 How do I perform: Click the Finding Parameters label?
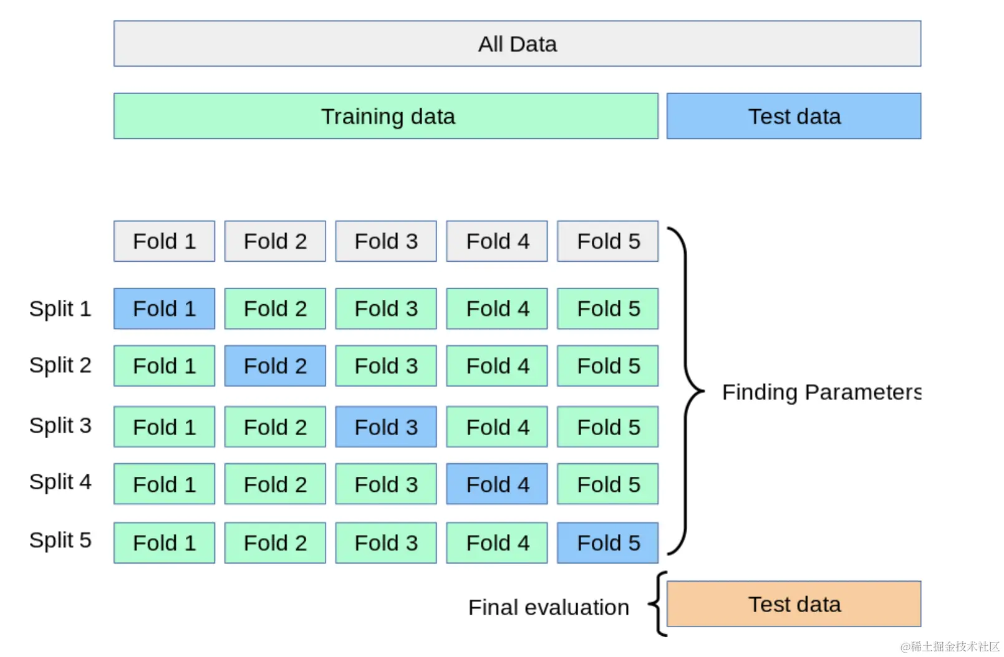tap(821, 392)
